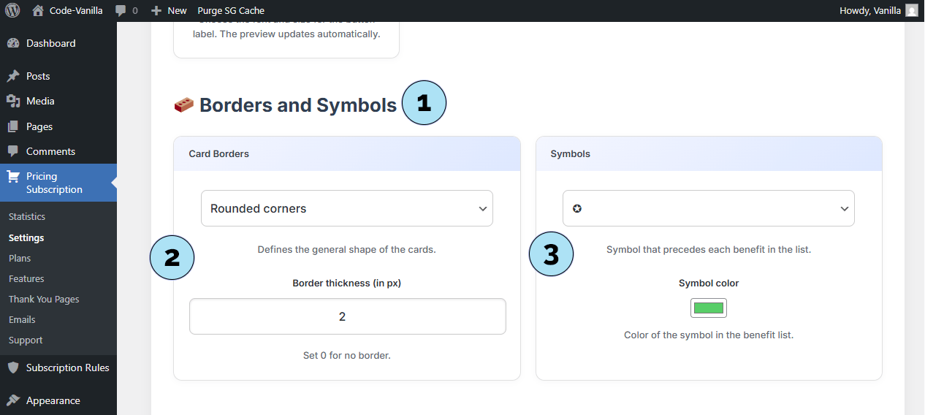Image resolution: width=925 pixels, height=415 pixels.
Task: Click the Posts pushpin icon
Action: point(13,76)
